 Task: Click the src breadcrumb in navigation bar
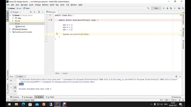click(19, 8)
